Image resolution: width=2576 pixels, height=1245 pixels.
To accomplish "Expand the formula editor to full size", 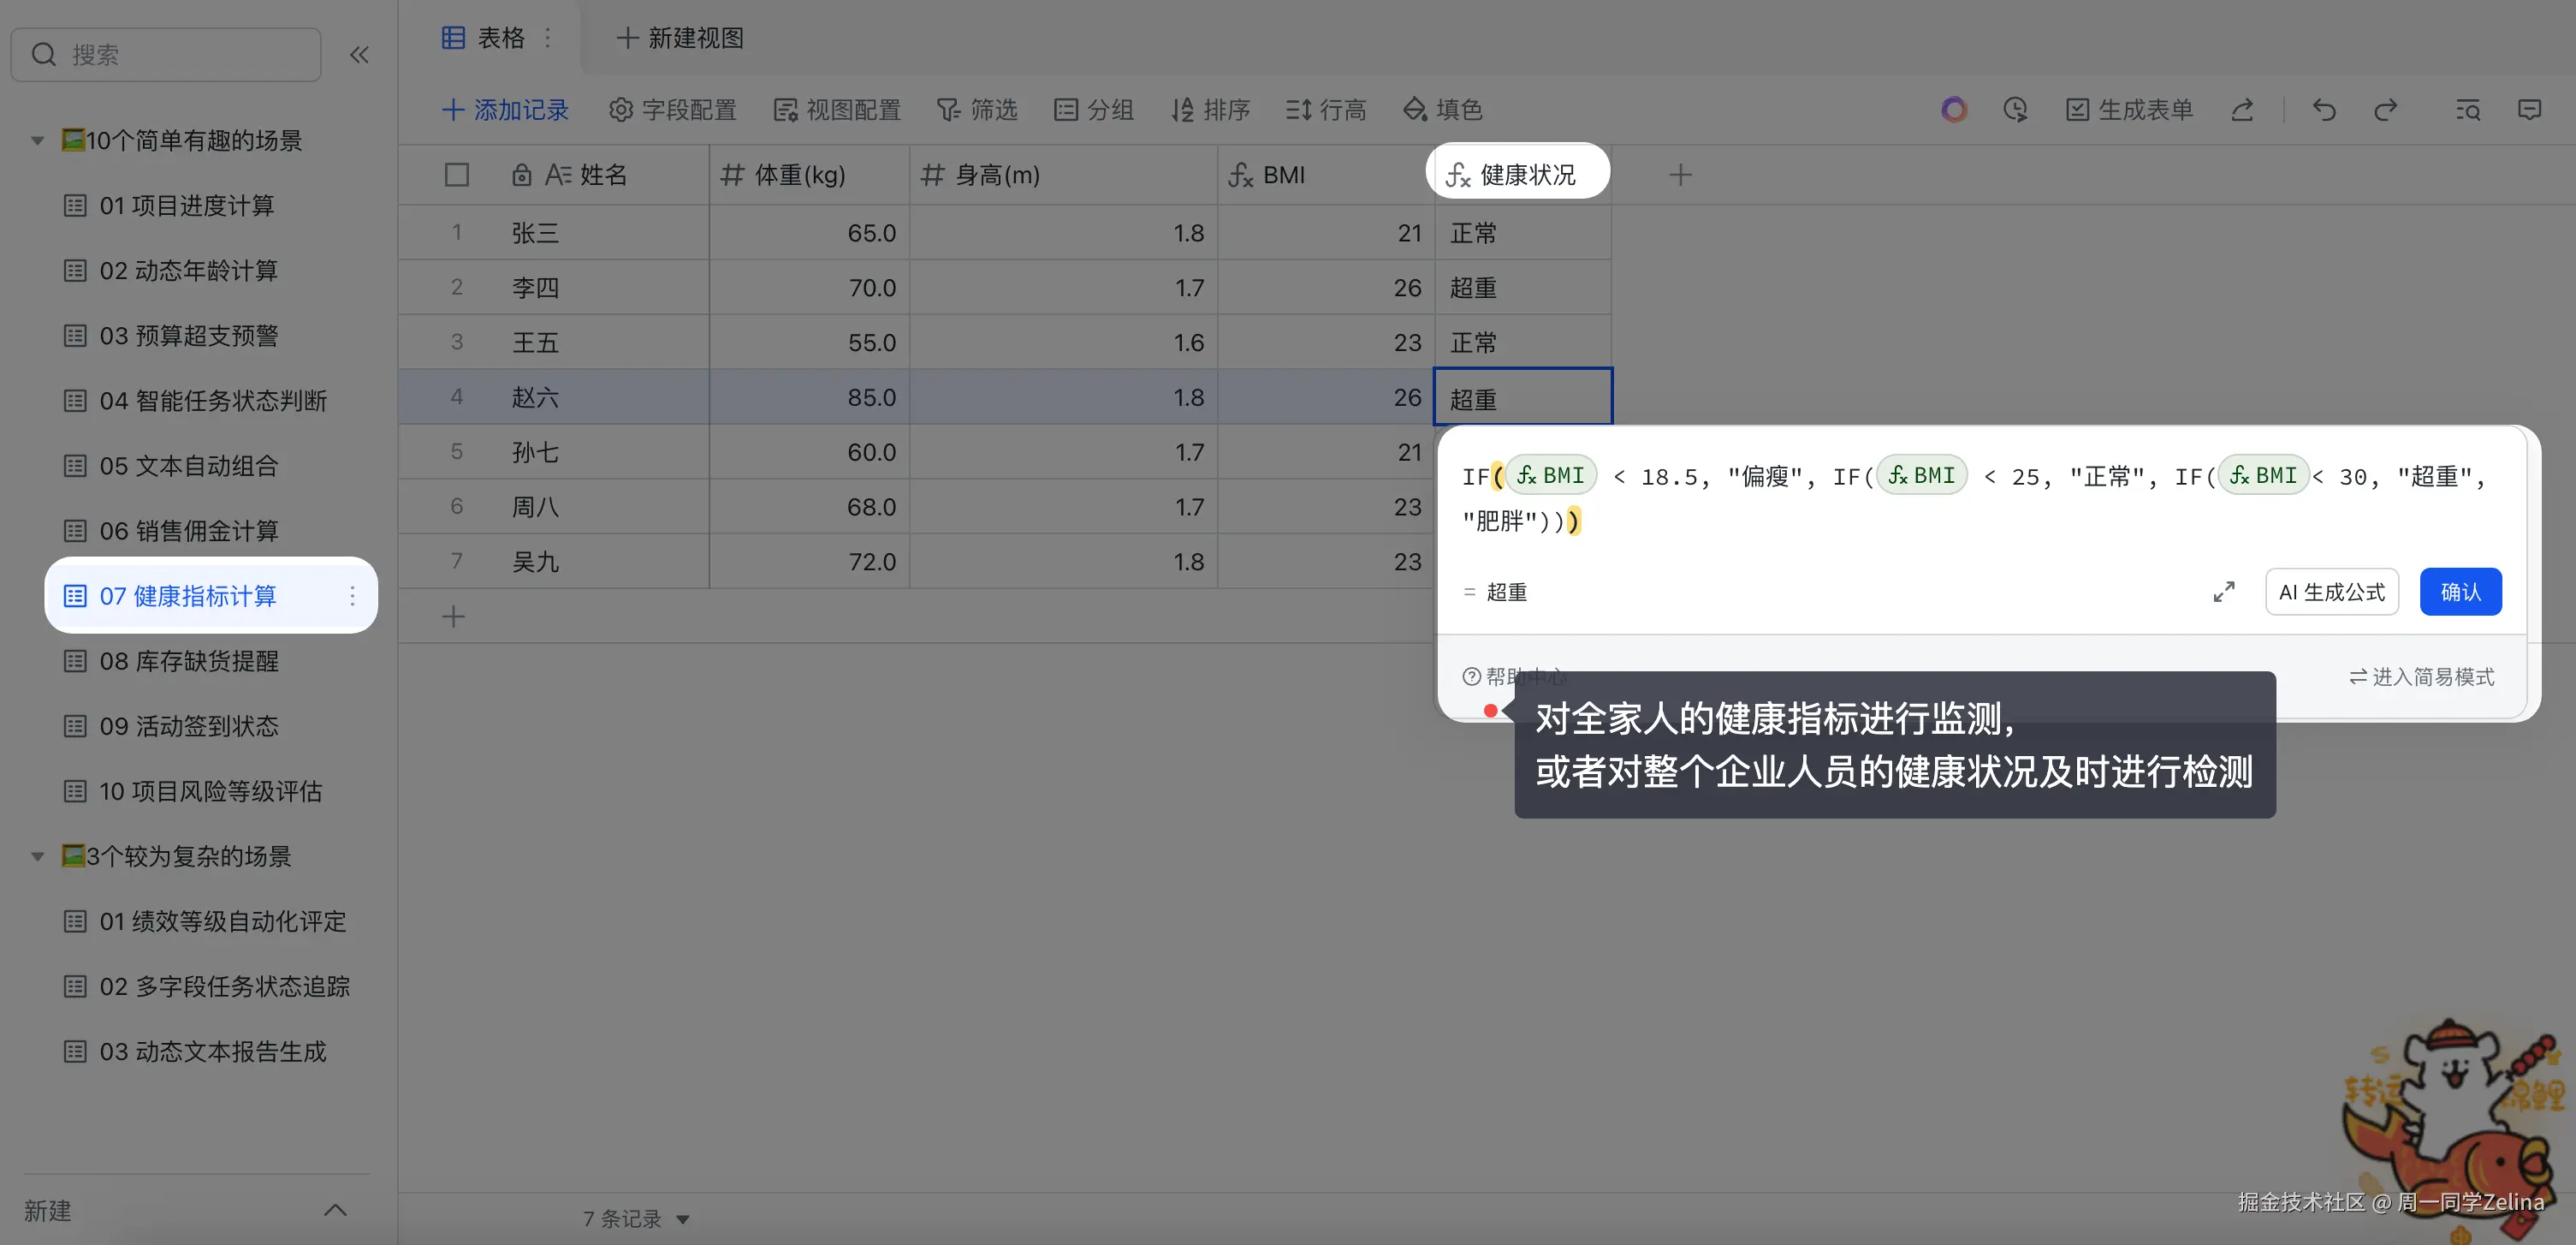I will [x=2224, y=593].
